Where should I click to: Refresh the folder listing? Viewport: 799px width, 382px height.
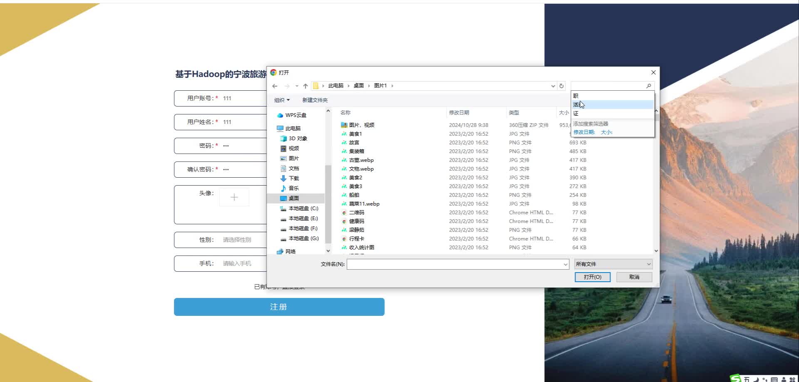(x=561, y=86)
